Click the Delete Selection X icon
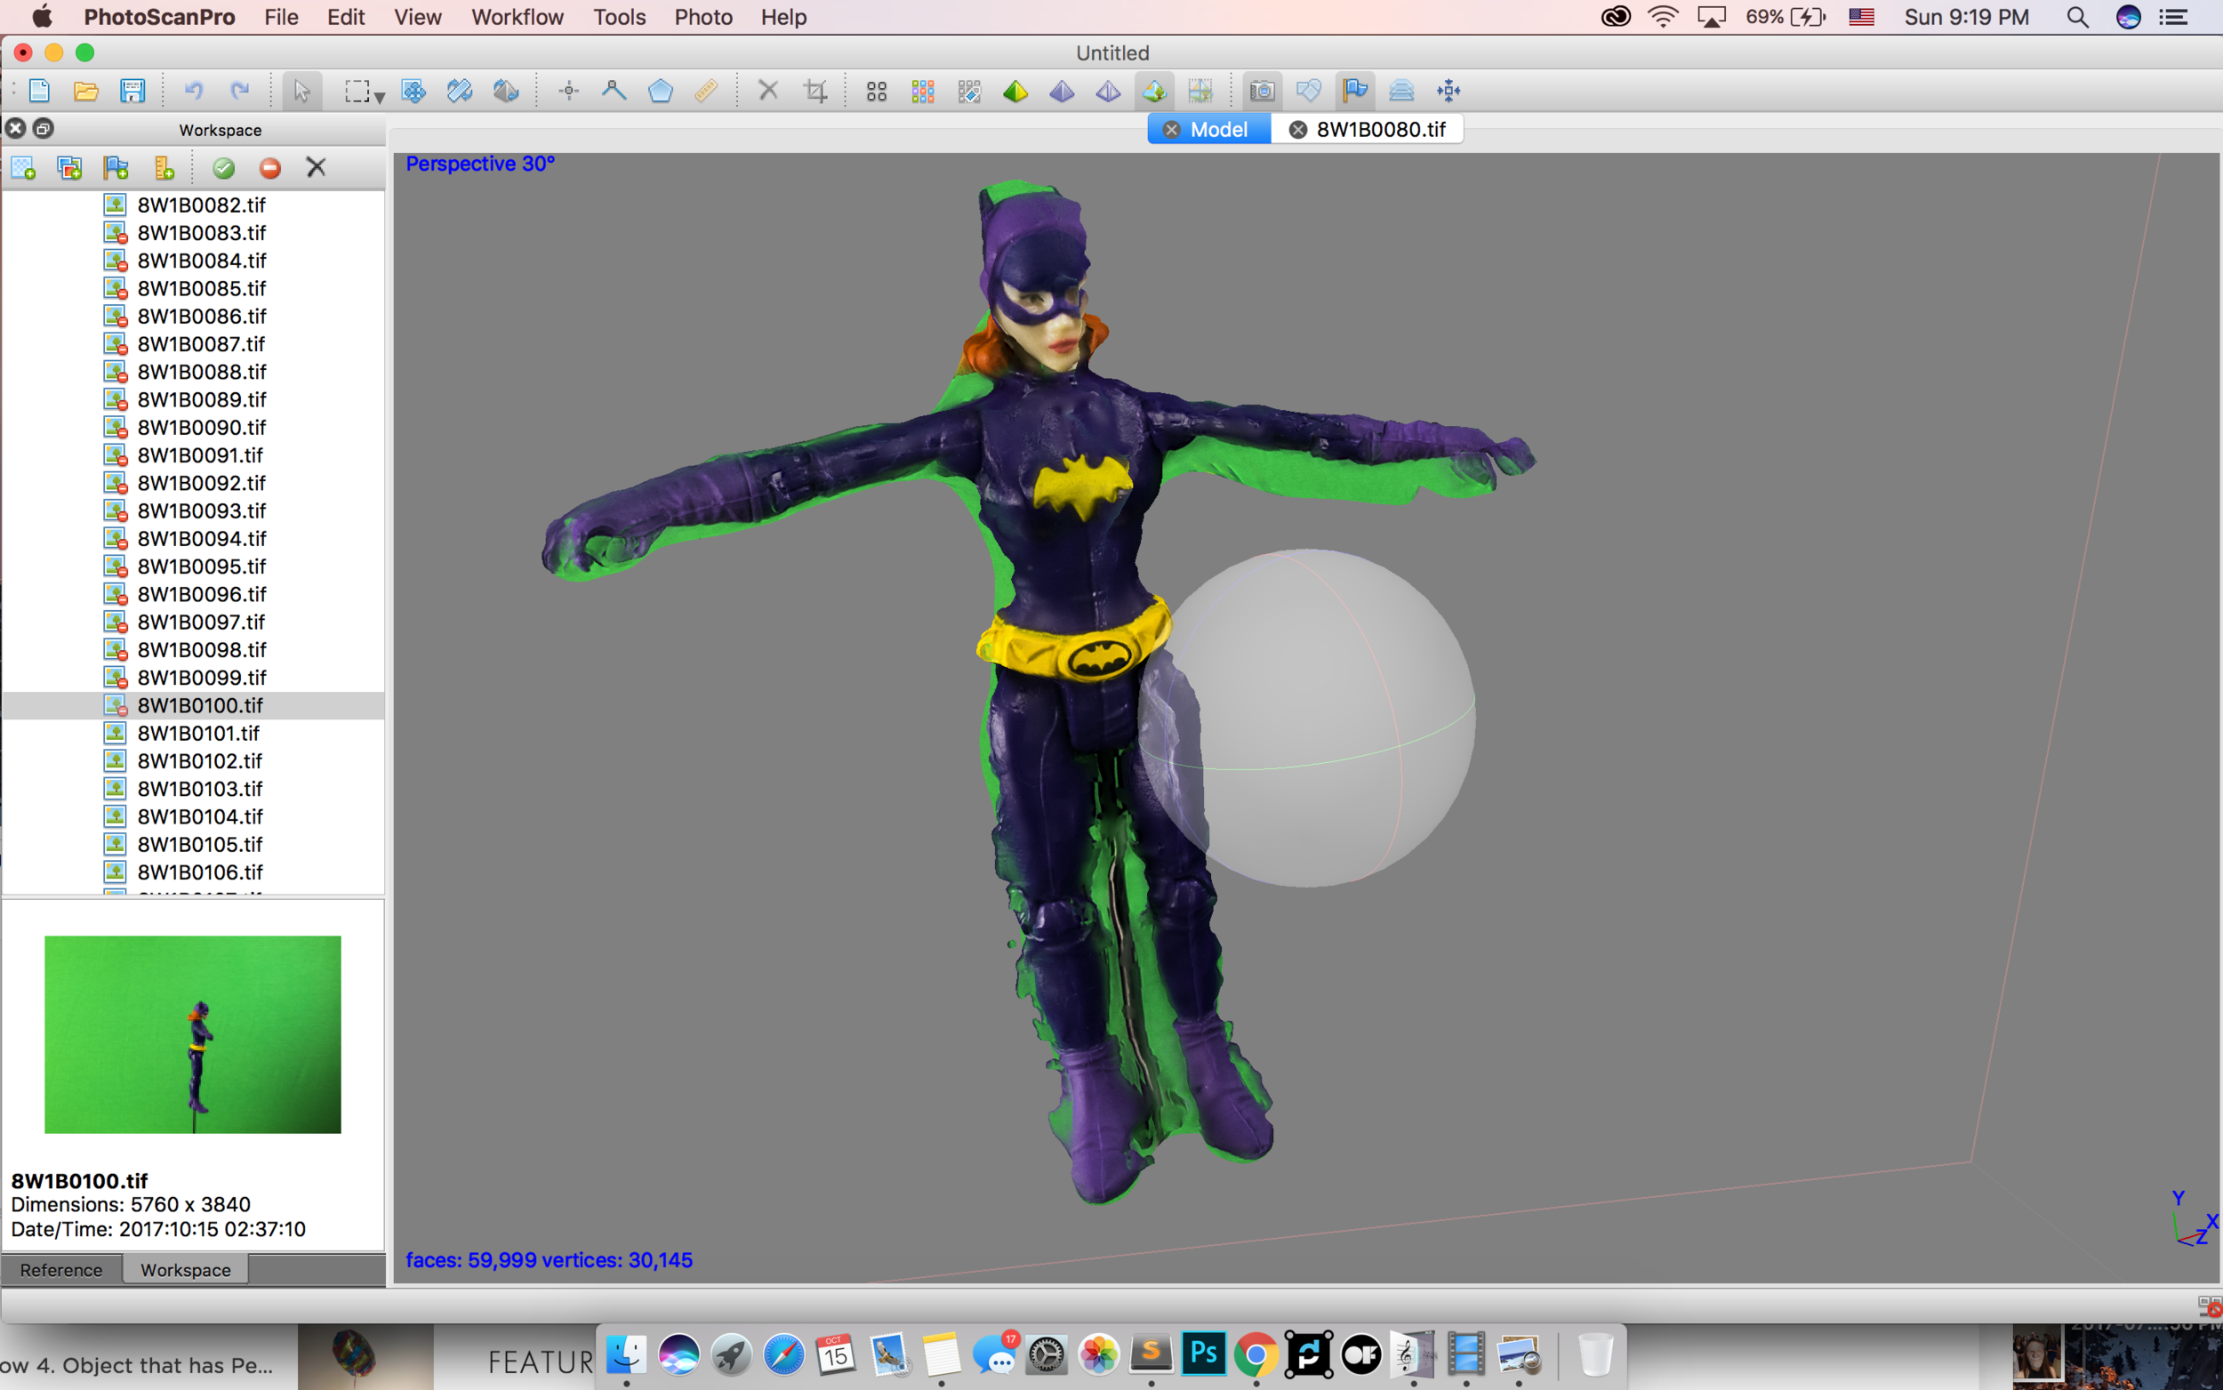Screen dimensions: 2223x1390 tap(768, 90)
